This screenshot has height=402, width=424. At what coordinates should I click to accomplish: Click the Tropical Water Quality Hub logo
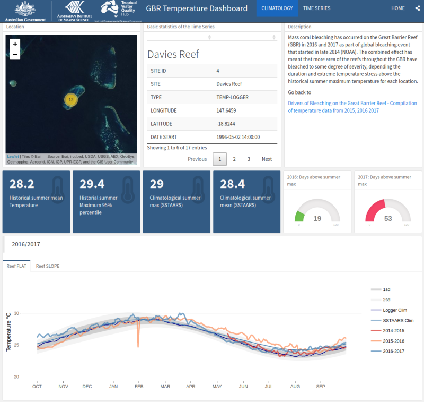[118, 11]
